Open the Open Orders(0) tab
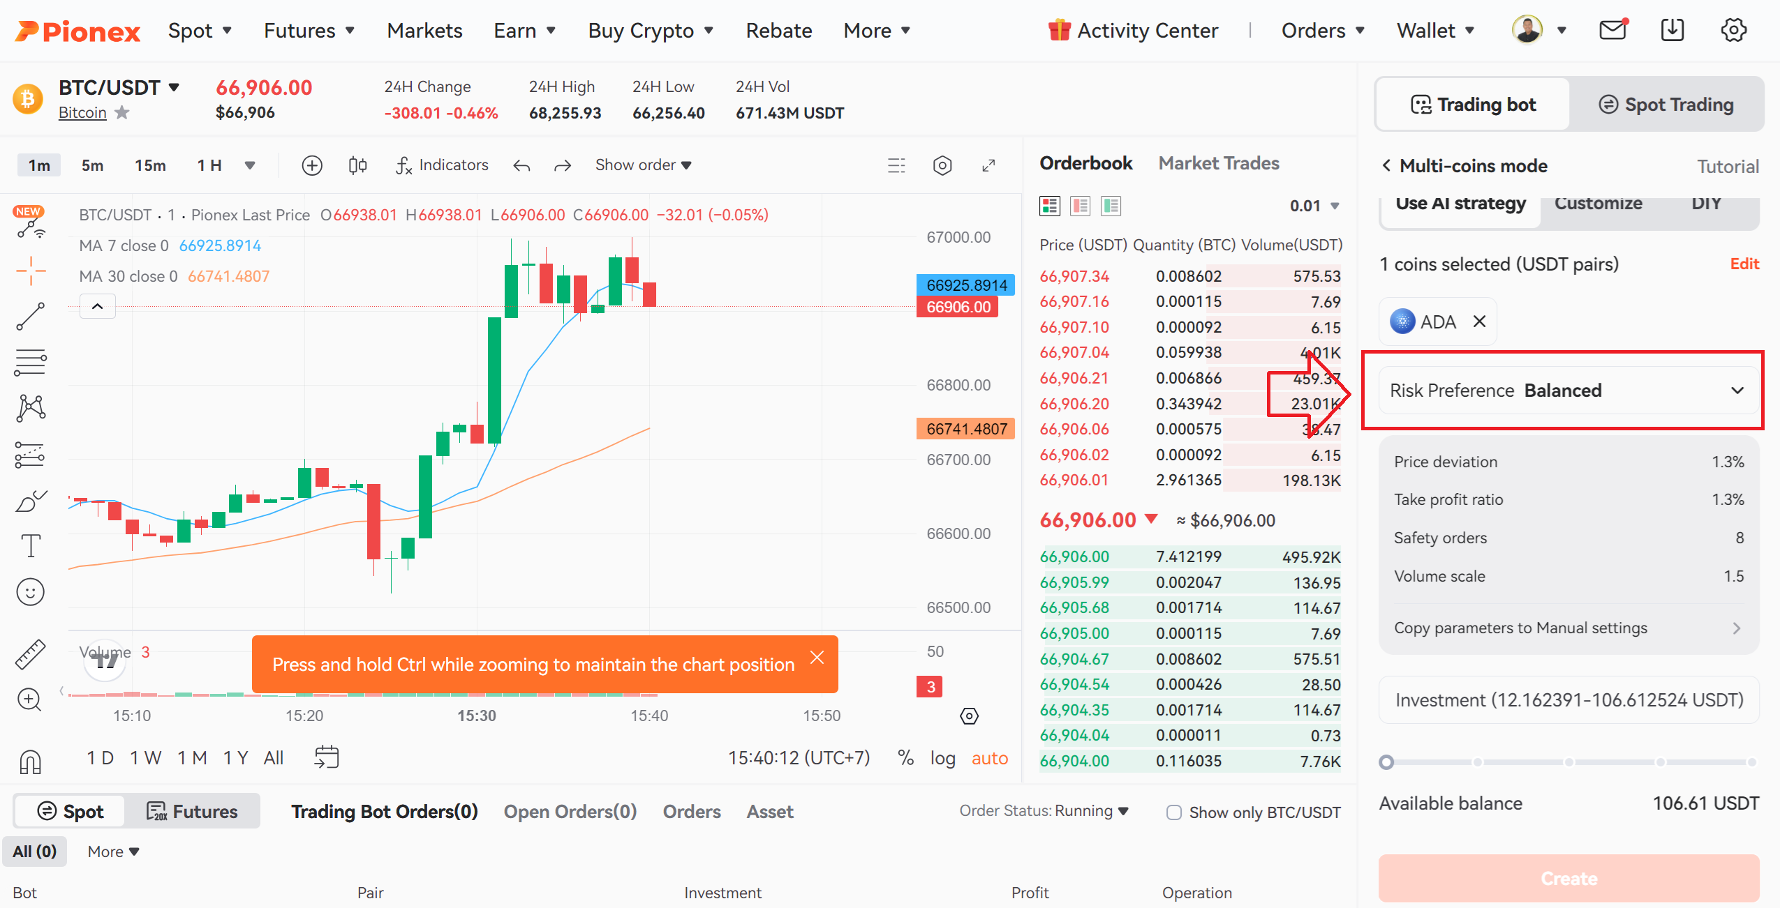The height and width of the screenshot is (908, 1780). (x=570, y=812)
